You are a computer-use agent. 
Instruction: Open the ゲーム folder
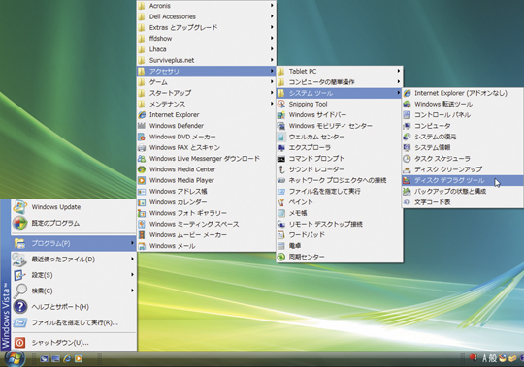[x=206, y=82]
